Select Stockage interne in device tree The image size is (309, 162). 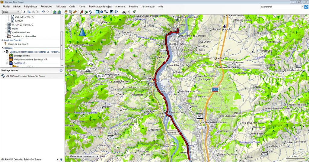(21, 56)
